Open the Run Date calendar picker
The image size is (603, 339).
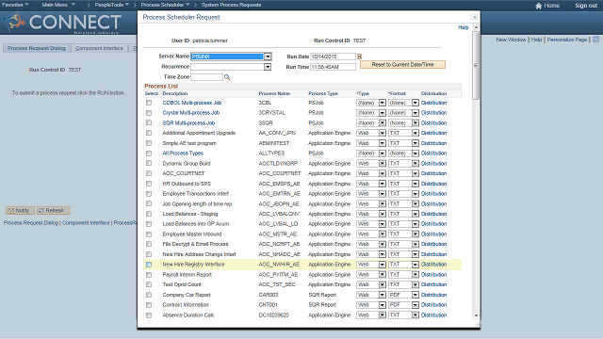pos(360,56)
